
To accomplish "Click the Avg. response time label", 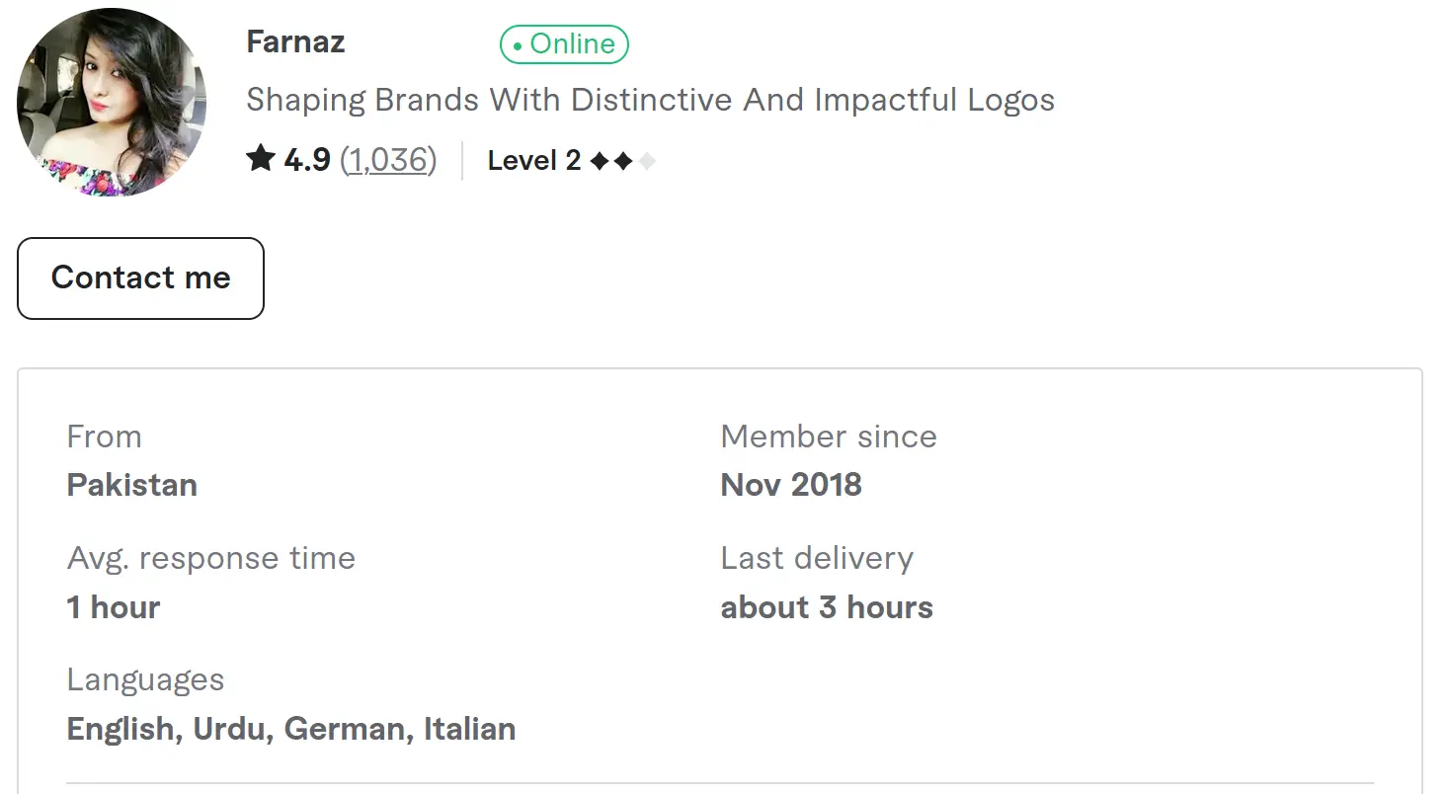I will 211,558.
